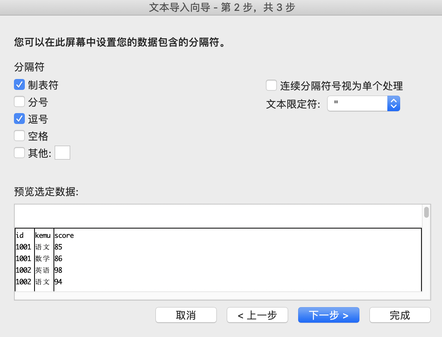The height and width of the screenshot is (337, 442).
Task: Proceed with the 下一步 button
Action: (329, 315)
